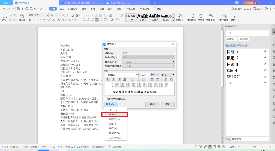Click 标题 1 style thumbnail in ribbon gallery

pyautogui.click(x=143, y=17)
